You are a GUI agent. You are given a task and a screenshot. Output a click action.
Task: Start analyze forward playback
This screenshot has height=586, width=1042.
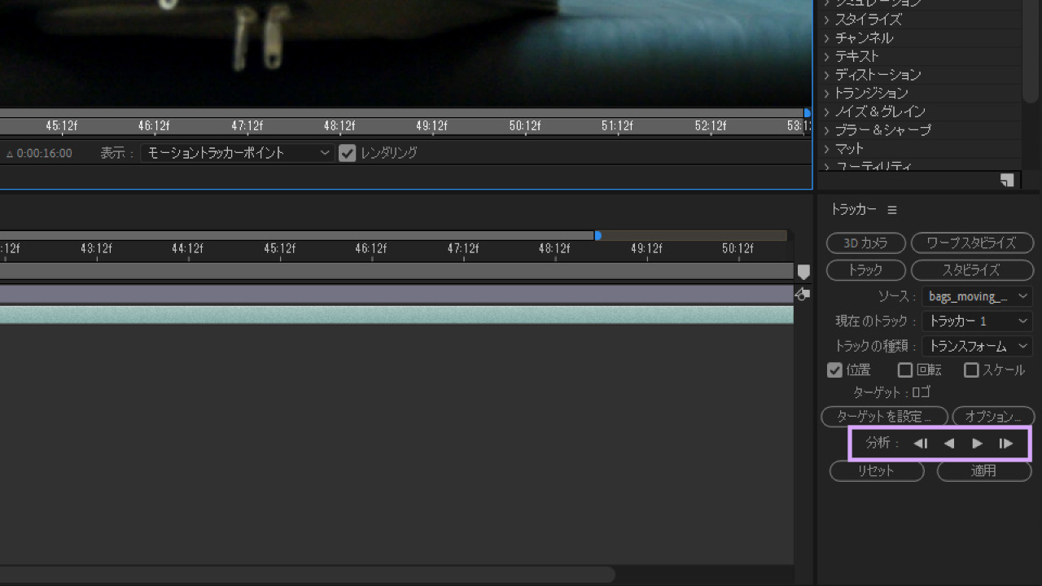tap(978, 444)
